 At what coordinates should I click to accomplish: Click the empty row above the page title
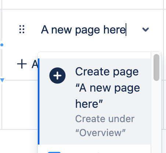83,4
